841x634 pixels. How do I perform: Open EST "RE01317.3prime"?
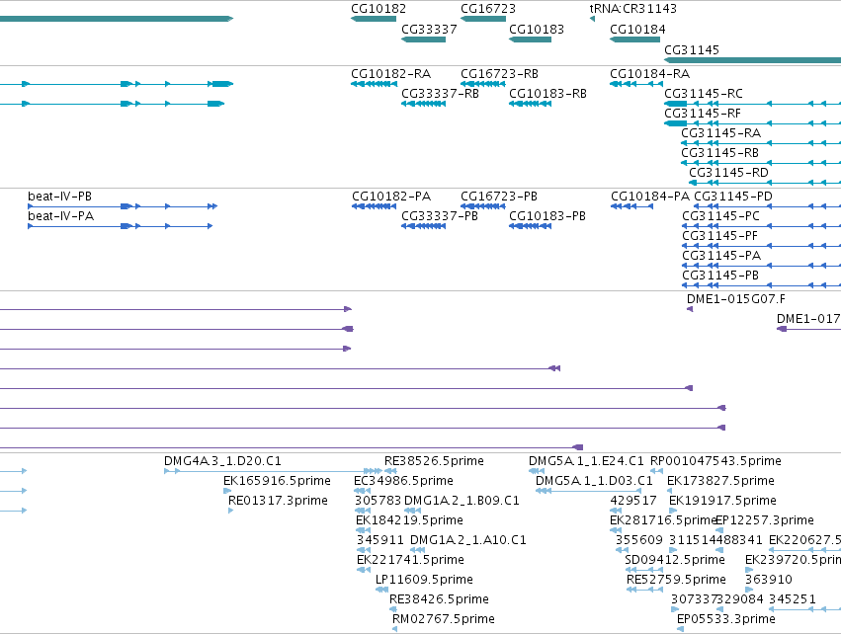pos(278,501)
